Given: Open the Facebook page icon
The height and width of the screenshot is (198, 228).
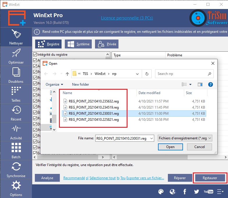Looking at the screenshot, I should [x=185, y=192].
